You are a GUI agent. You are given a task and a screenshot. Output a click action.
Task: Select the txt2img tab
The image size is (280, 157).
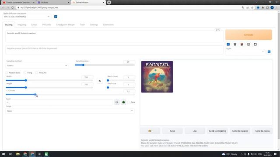(9, 25)
